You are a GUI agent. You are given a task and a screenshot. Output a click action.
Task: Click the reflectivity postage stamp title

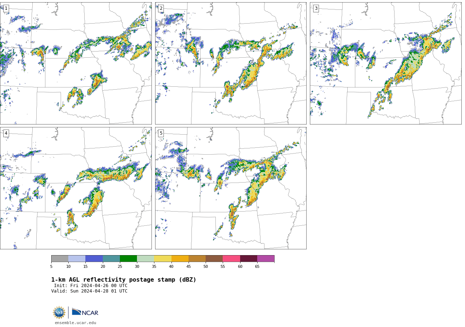[x=124, y=280]
